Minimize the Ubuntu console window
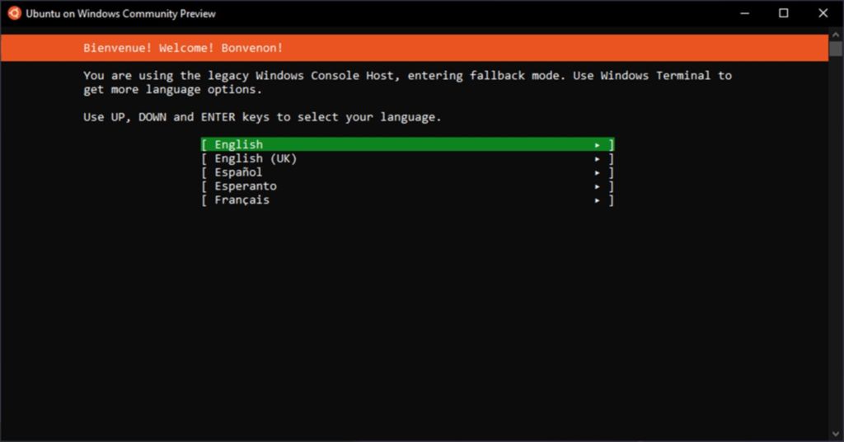Image resolution: width=844 pixels, height=442 pixels. (745, 13)
